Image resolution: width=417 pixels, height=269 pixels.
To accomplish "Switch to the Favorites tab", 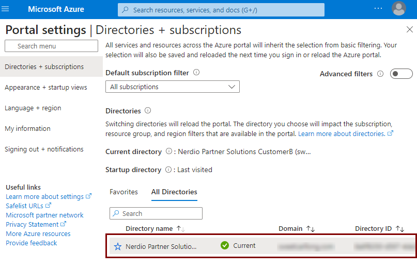I will 123,192.
